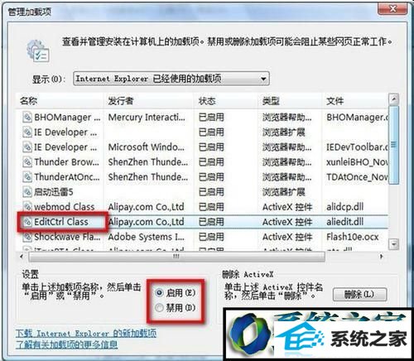Click the icon beside the Thunder Brow... add-on
Image resolution: width=414 pixels, height=361 pixels.
tap(27, 162)
